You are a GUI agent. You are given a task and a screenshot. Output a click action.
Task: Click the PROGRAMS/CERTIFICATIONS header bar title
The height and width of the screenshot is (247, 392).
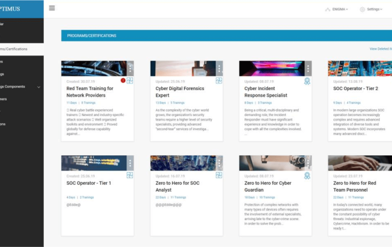[x=91, y=36]
